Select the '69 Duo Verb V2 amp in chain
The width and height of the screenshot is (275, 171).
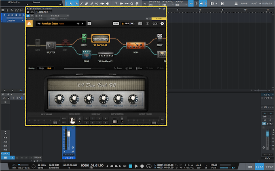click(101, 38)
